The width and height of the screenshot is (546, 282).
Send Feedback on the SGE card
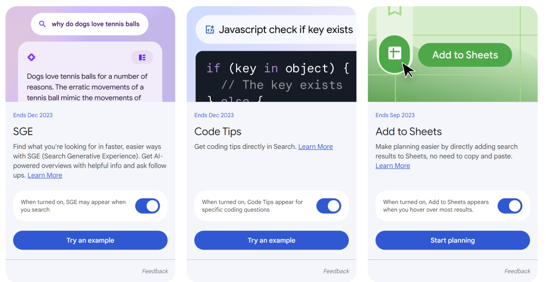click(x=155, y=271)
